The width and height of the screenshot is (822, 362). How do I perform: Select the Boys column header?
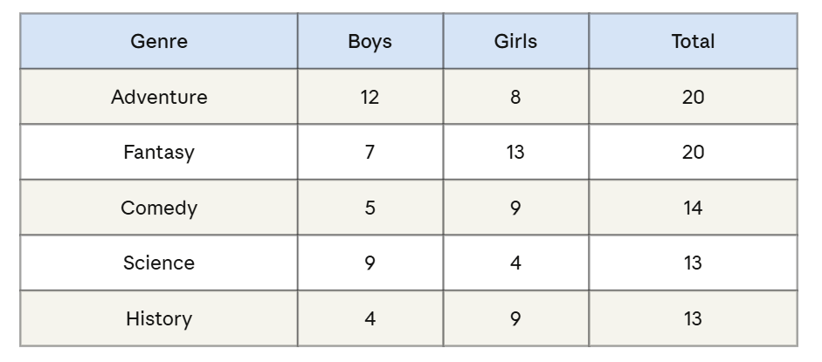tap(370, 41)
